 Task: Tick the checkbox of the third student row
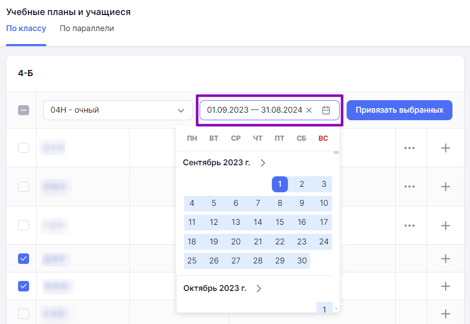[24, 225]
